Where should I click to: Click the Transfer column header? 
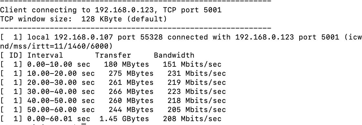click(113, 55)
